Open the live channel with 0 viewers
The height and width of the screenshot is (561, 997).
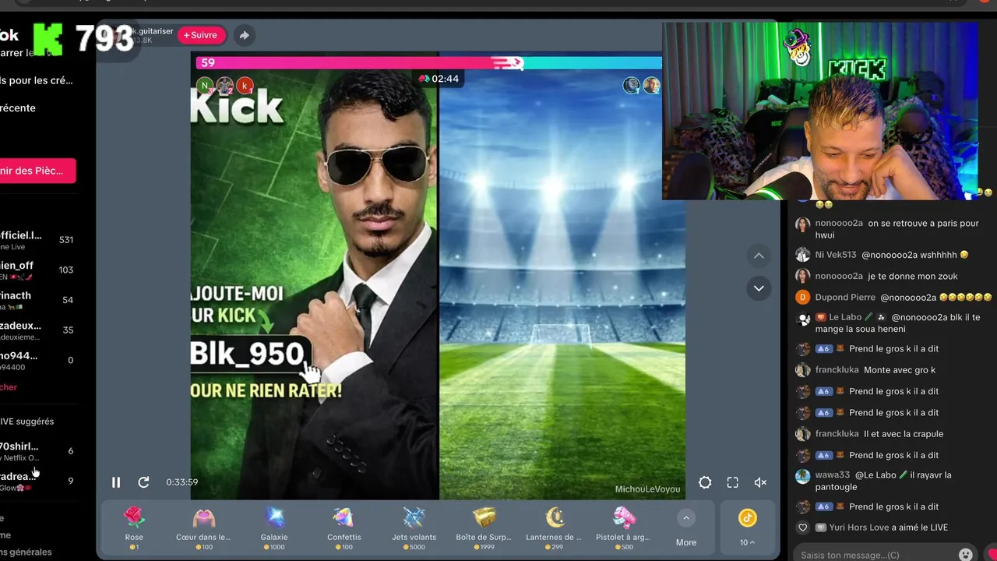pyautogui.click(x=39, y=361)
